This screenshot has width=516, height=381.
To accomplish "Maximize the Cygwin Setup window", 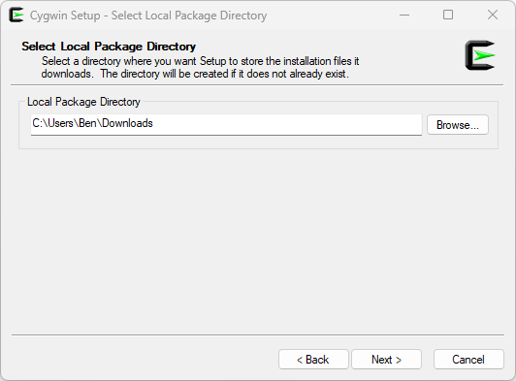I will (448, 15).
